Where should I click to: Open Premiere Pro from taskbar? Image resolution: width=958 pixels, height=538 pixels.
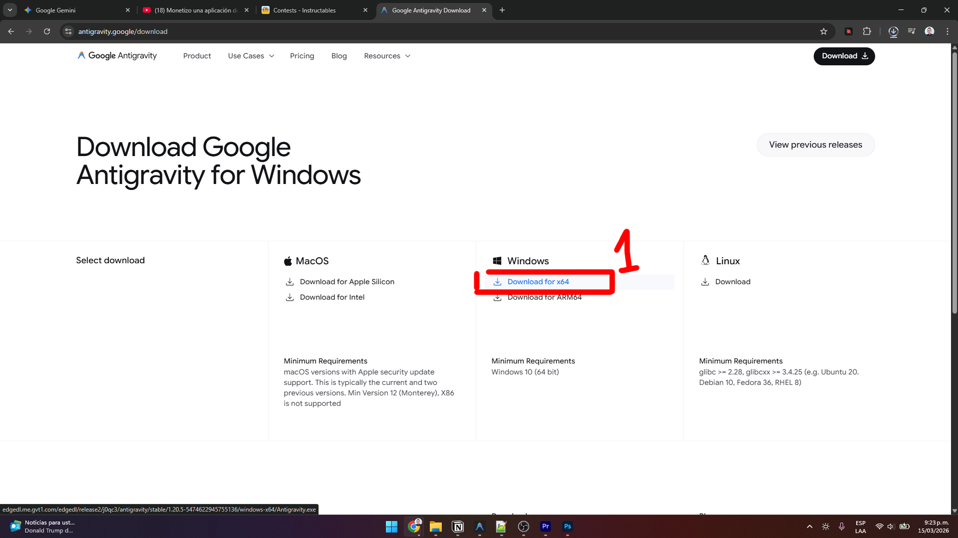[546, 527]
